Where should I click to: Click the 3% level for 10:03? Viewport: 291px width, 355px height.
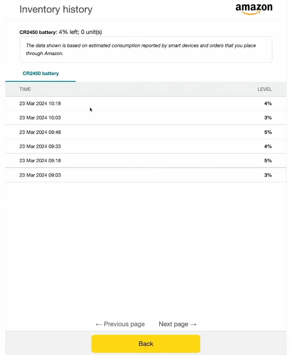(x=268, y=118)
